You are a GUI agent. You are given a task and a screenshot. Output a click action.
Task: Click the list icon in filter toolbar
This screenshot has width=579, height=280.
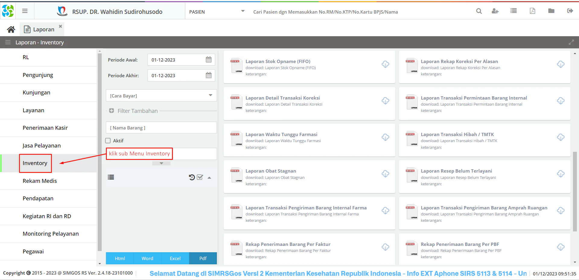pyautogui.click(x=111, y=177)
